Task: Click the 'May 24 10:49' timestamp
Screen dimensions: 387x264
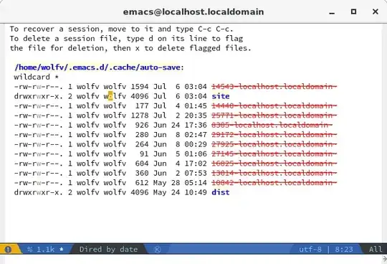Action: click(x=180, y=192)
